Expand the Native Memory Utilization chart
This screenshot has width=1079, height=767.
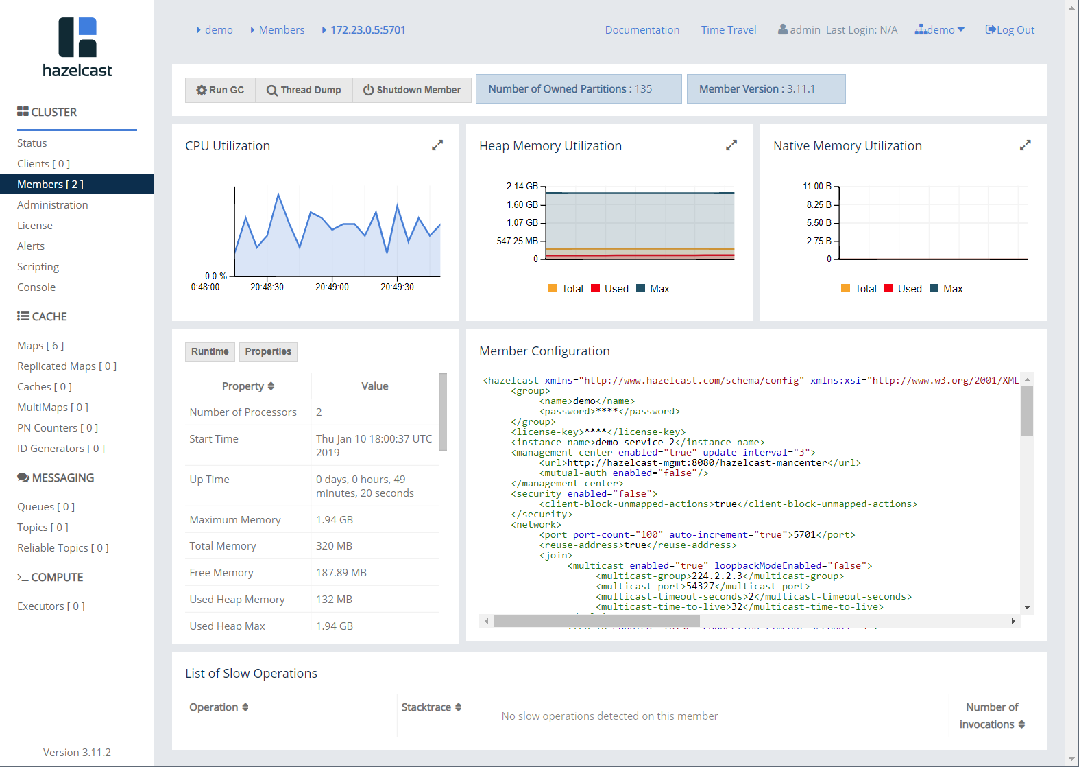tap(1026, 145)
